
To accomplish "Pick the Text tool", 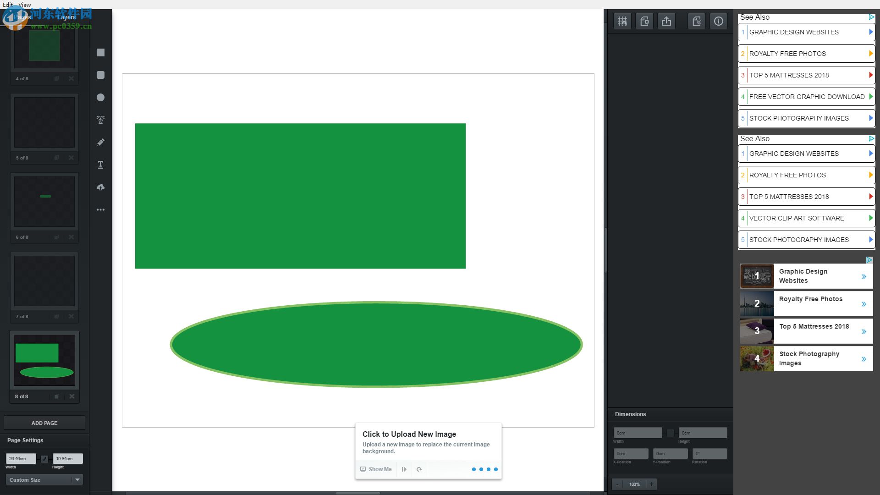I will pos(100,165).
